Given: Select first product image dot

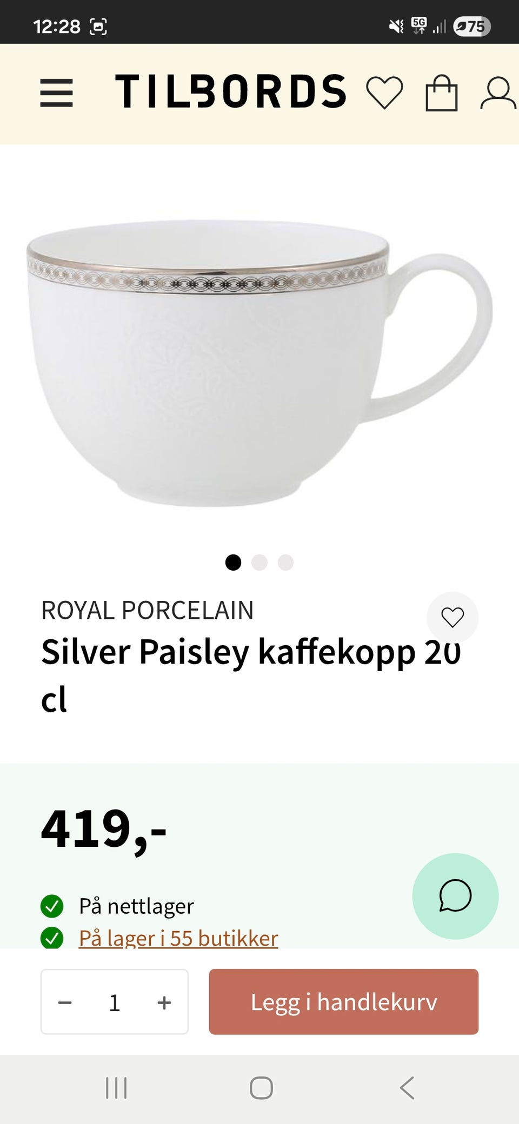Looking at the screenshot, I should [233, 563].
